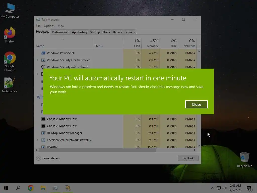The height and width of the screenshot is (193, 257).
Task: Sort processes by CPU column
Action: [x=132, y=43]
